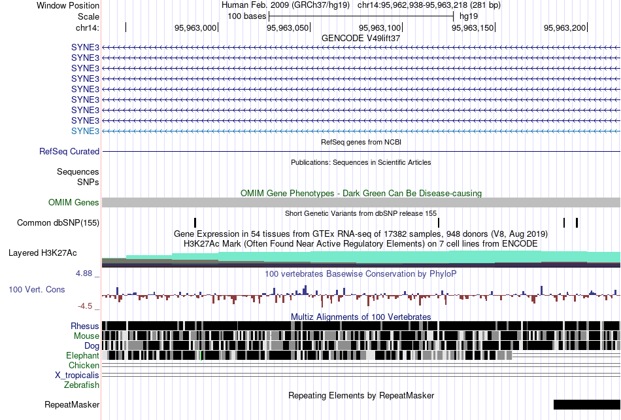Open Repeating Elements by RepeatMasker title
Viewport: 621px width, 420px height.
pyautogui.click(x=361, y=395)
